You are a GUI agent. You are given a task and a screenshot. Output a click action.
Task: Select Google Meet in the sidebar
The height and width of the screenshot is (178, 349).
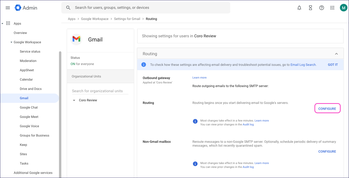pyautogui.click(x=29, y=117)
